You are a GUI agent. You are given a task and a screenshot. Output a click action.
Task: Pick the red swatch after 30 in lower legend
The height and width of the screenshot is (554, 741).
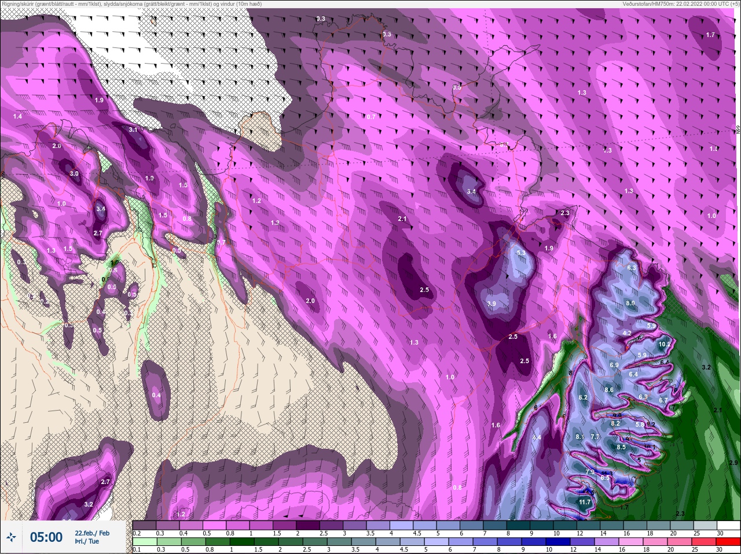[x=728, y=542]
